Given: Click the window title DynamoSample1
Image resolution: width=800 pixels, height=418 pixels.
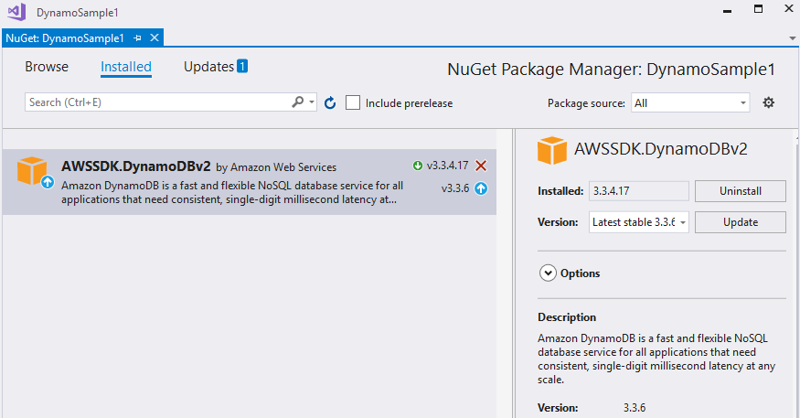Looking at the screenshot, I should point(78,13).
